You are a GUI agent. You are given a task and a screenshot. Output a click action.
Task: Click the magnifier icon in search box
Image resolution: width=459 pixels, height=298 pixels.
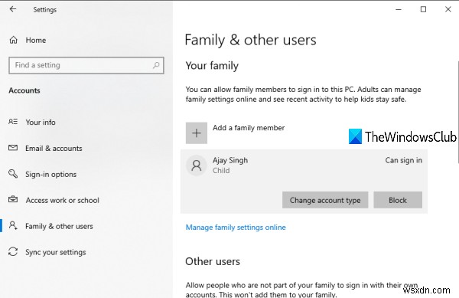point(156,65)
